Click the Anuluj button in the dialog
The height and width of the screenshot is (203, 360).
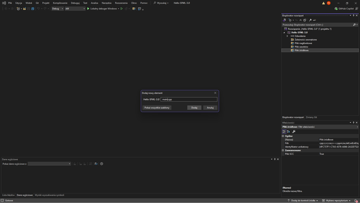(x=210, y=108)
